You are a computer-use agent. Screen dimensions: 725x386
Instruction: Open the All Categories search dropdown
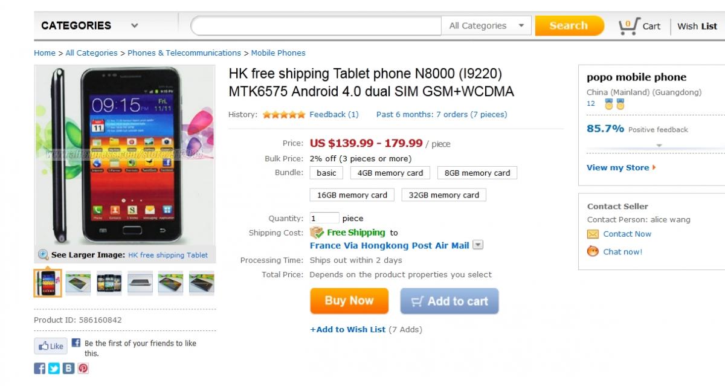pyautogui.click(x=487, y=26)
